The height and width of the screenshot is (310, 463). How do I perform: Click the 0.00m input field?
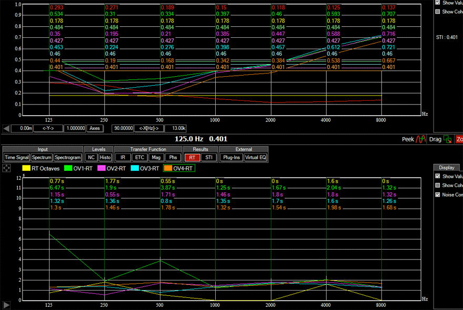[22, 128]
